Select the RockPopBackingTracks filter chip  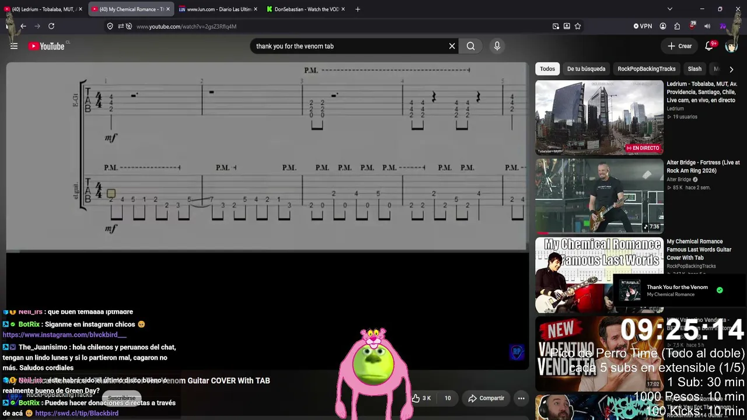pos(647,69)
